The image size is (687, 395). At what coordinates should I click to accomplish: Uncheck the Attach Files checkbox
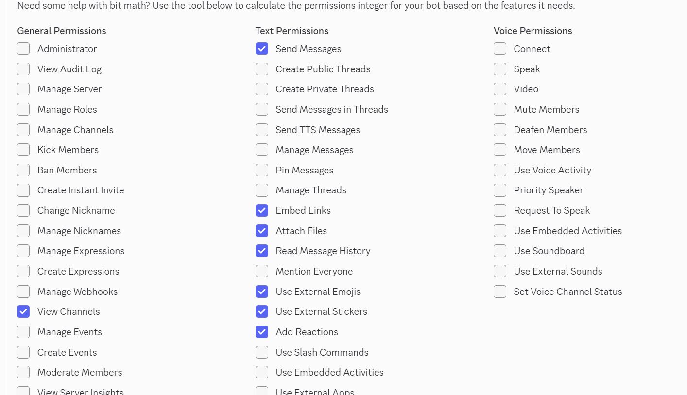tap(262, 231)
